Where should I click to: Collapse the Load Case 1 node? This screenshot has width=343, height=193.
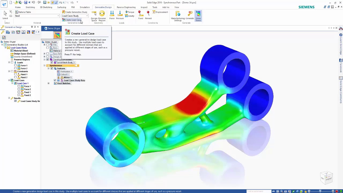coord(12,83)
